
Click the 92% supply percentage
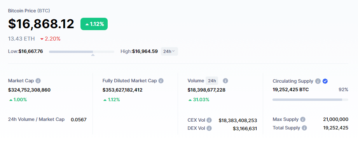click(x=343, y=90)
